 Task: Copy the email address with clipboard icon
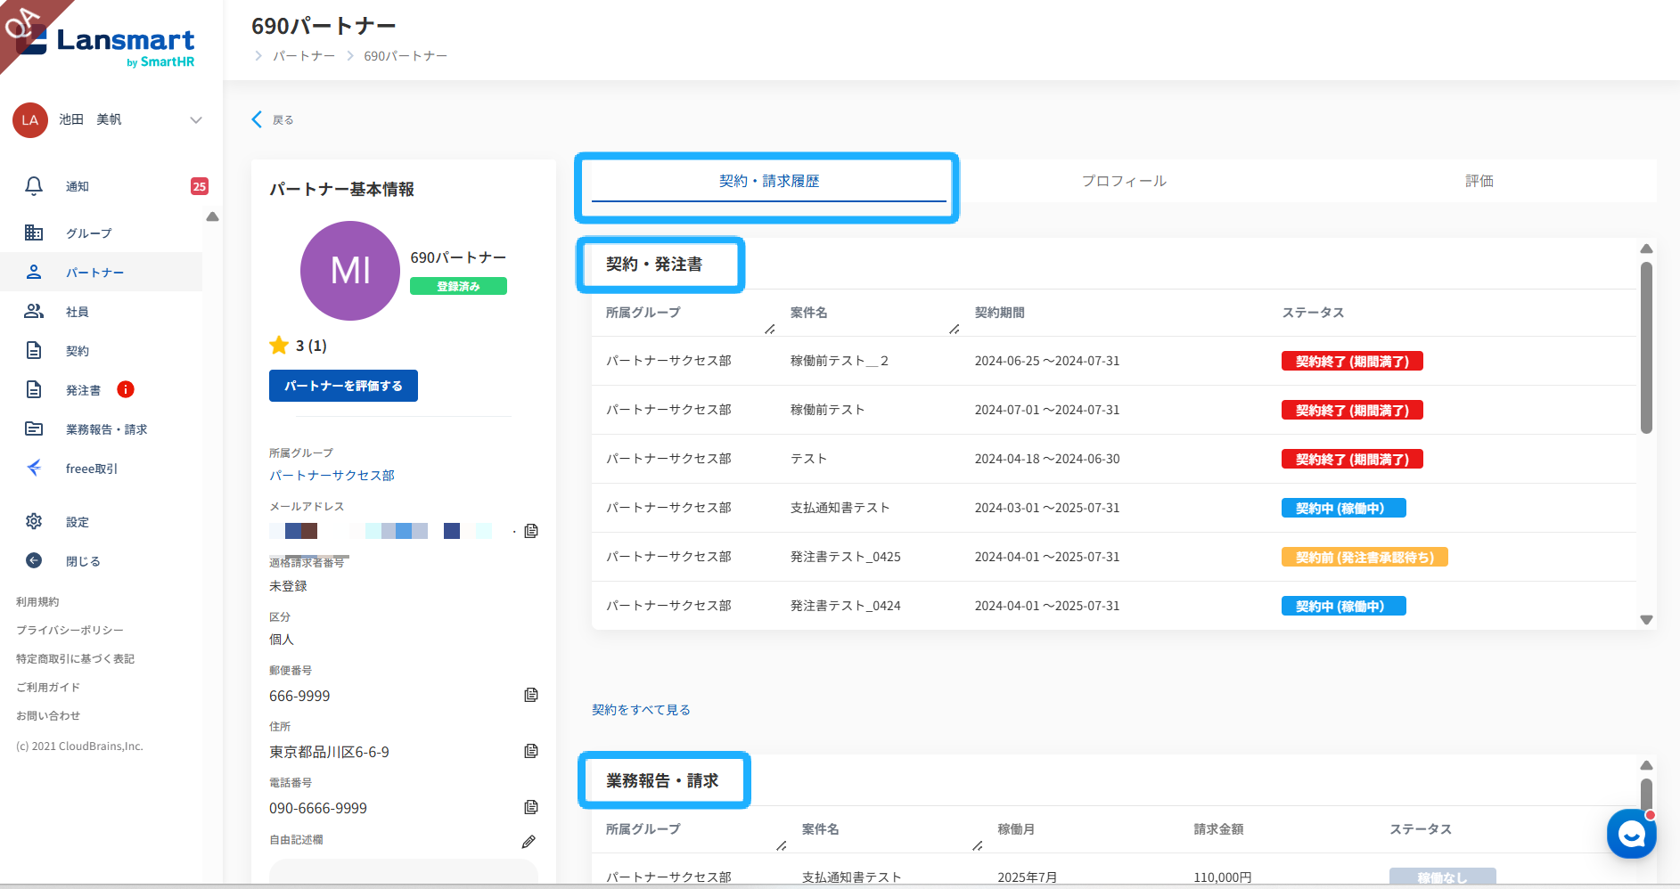click(x=531, y=531)
